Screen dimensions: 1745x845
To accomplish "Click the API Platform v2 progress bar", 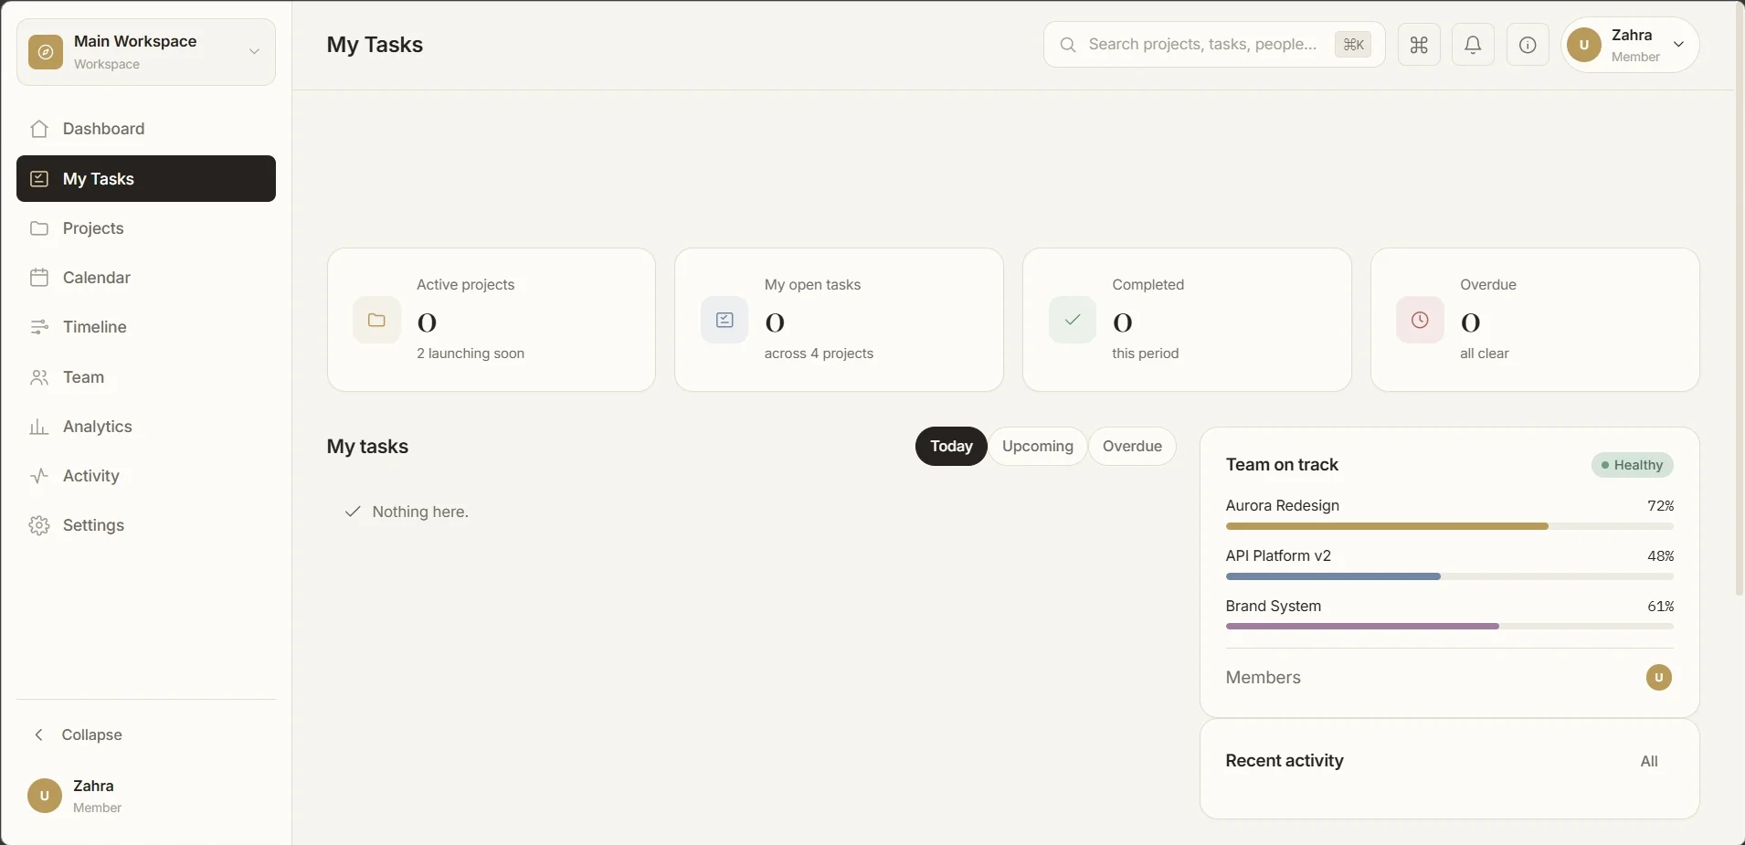I will (1450, 576).
